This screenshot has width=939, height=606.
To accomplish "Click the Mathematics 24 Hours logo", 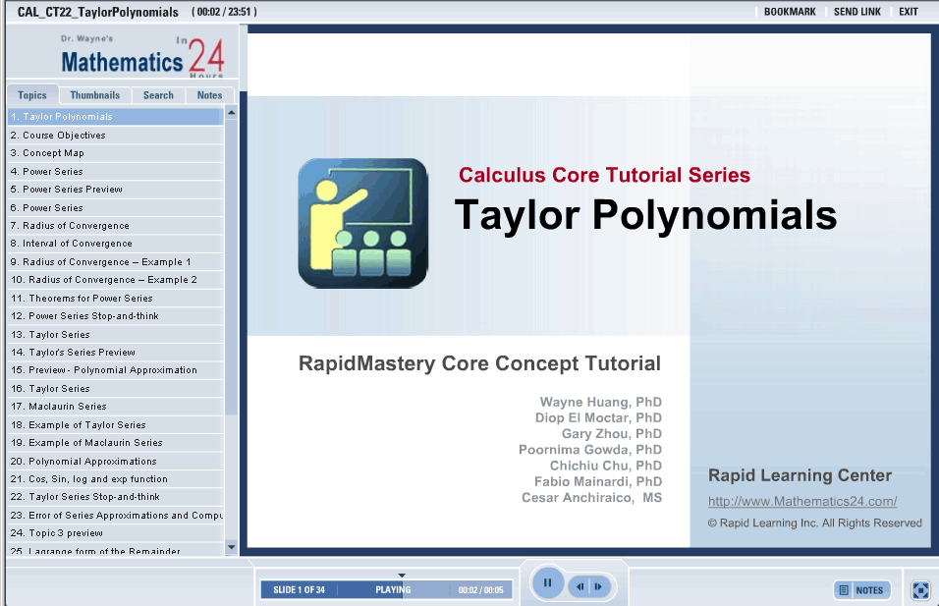I will point(142,57).
